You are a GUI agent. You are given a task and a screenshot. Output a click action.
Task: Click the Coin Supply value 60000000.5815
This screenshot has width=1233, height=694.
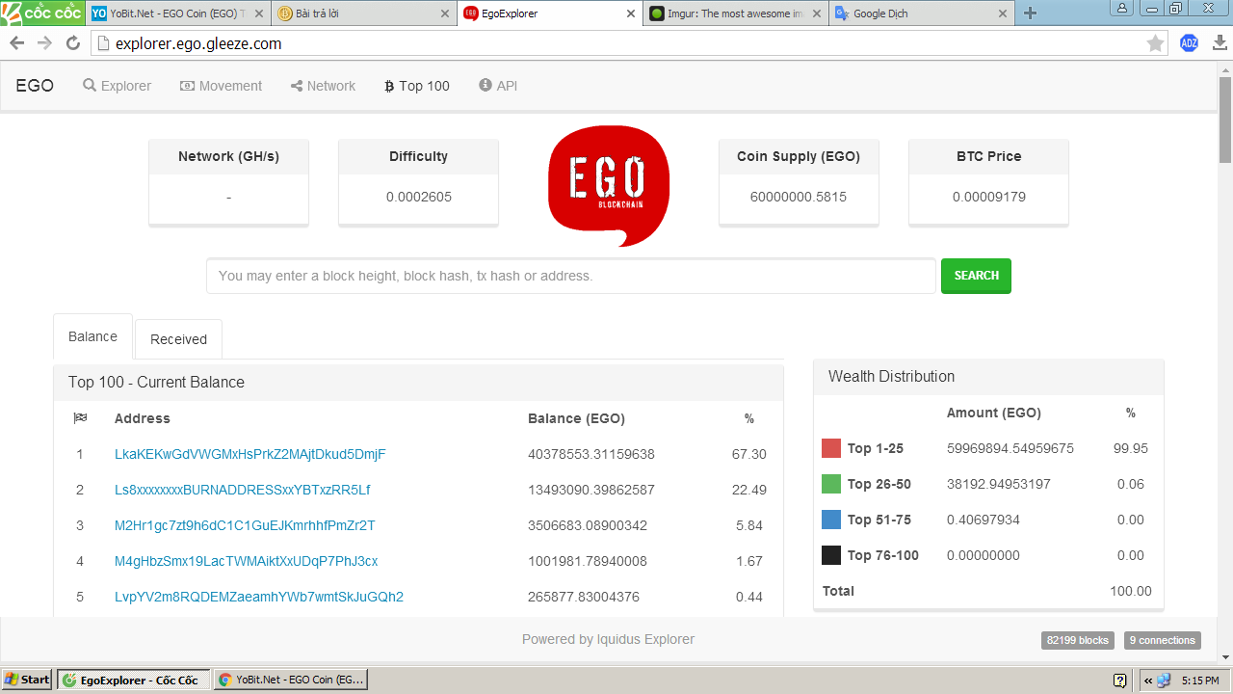pos(799,197)
